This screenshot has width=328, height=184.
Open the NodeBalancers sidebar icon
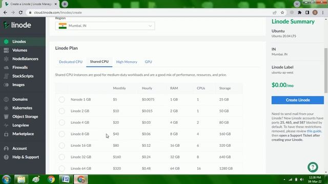6,59
